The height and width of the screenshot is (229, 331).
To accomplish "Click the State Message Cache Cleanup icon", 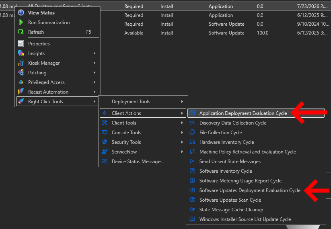I will (192, 209).
